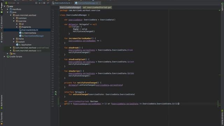
Task: Toggle the Structure tool window
Action: point(1,22)
